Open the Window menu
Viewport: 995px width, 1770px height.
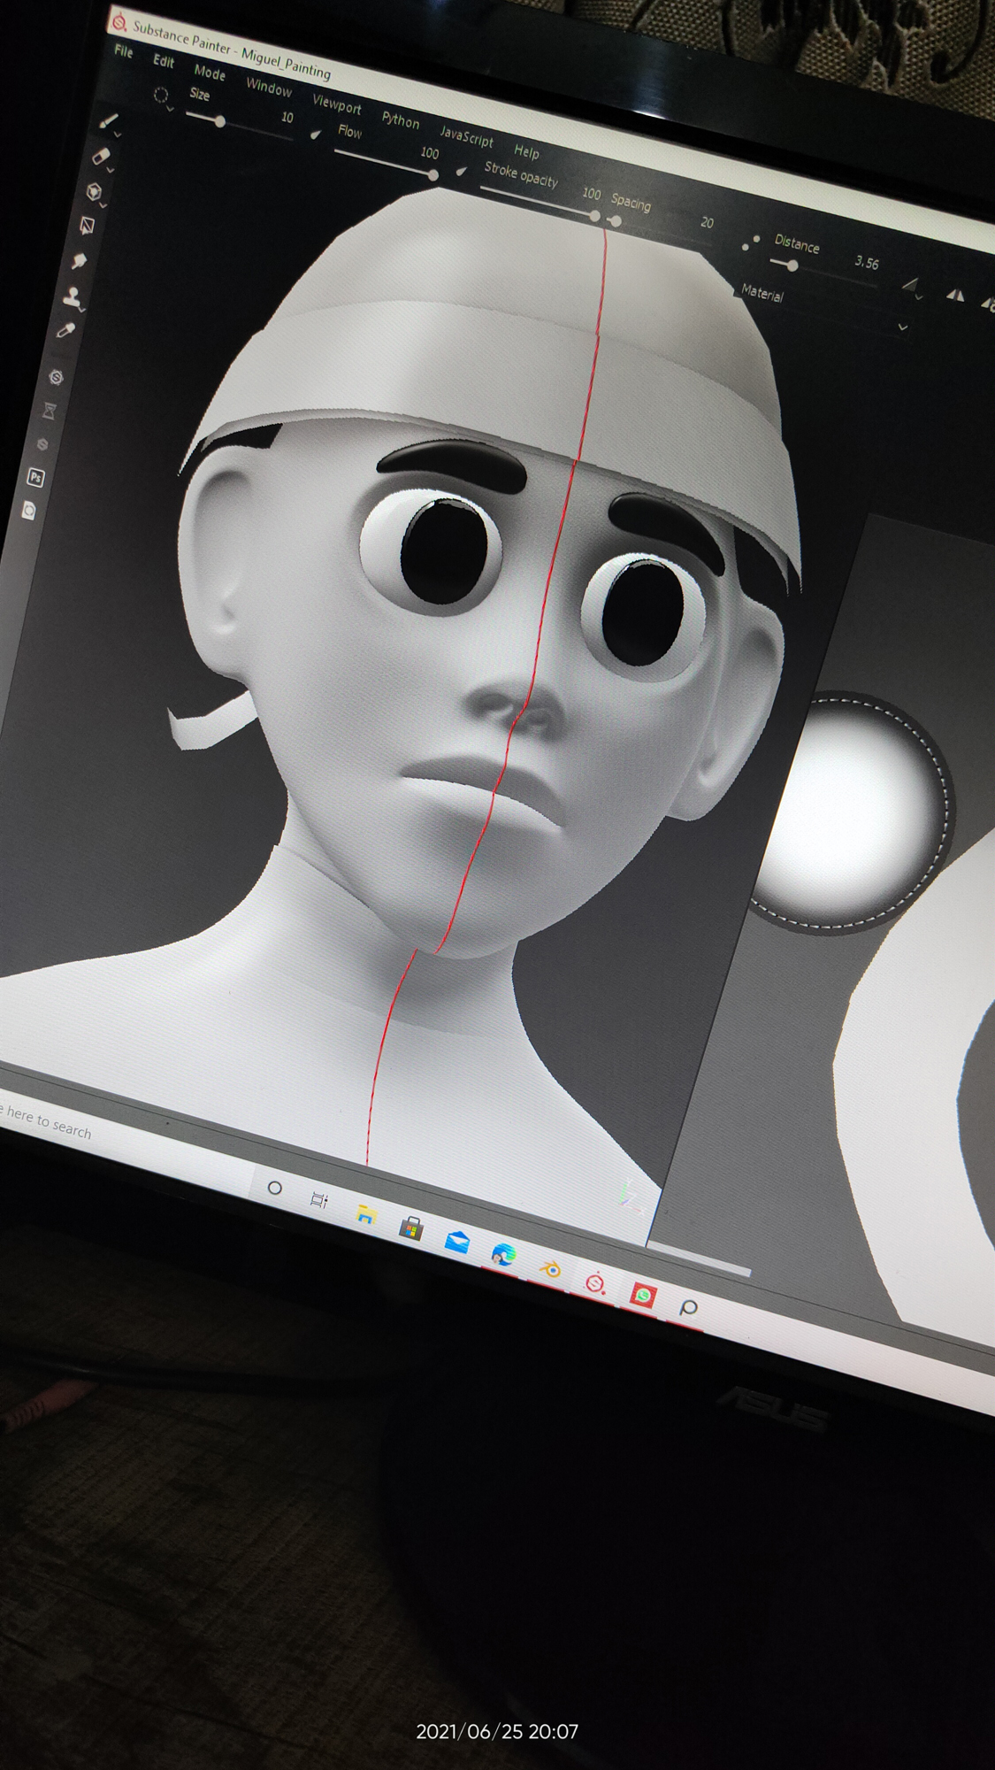tap(269, 88)
